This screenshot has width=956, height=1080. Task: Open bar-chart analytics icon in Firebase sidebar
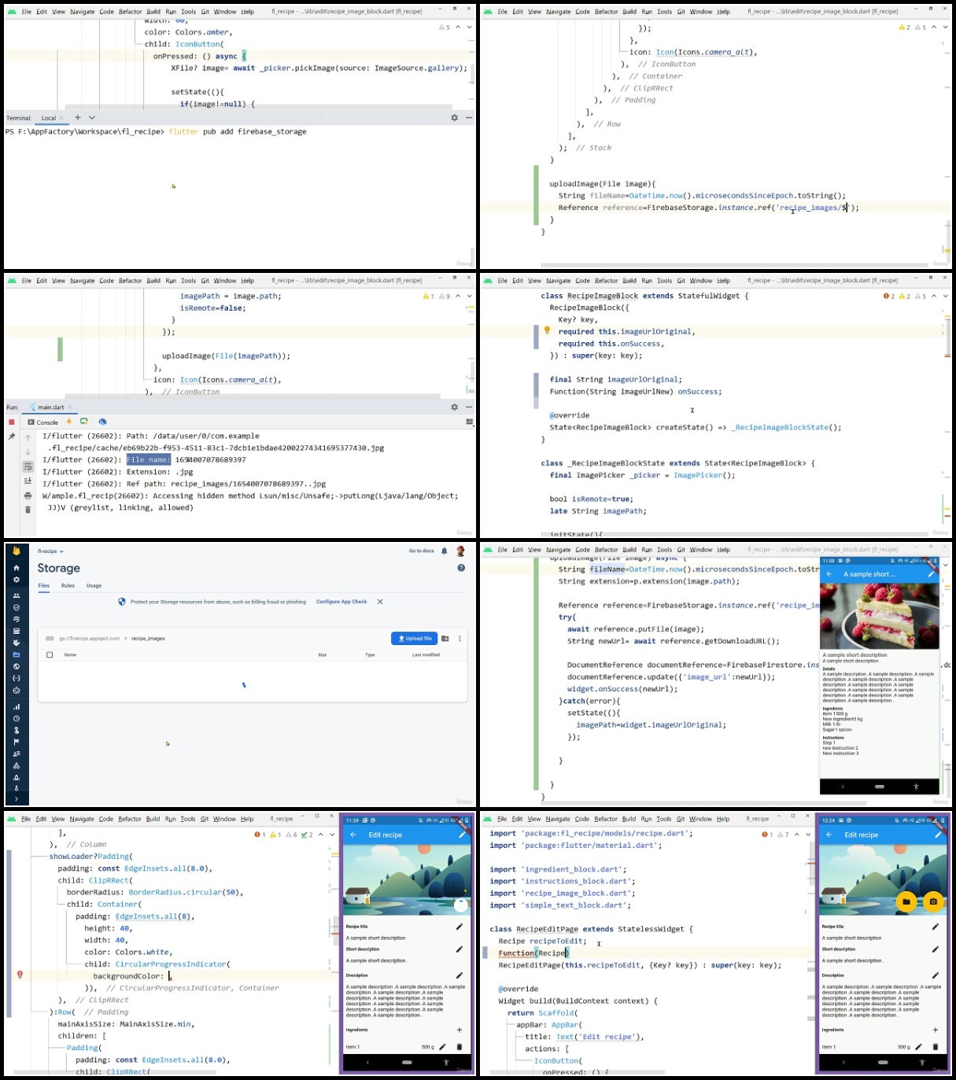tap(17, 706)
